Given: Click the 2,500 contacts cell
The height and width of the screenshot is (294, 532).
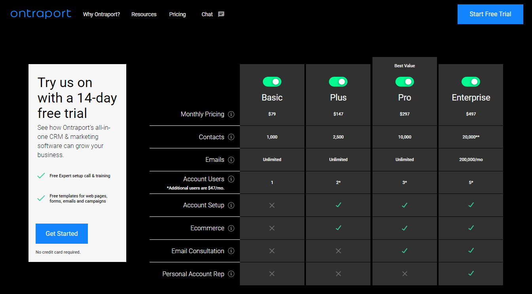Looking at the screenshot, I should pos(338,137).
